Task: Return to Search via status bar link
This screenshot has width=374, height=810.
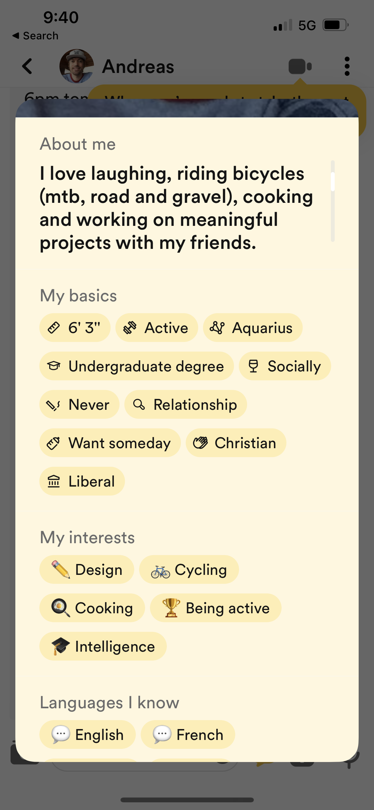Action: (35, 36)
